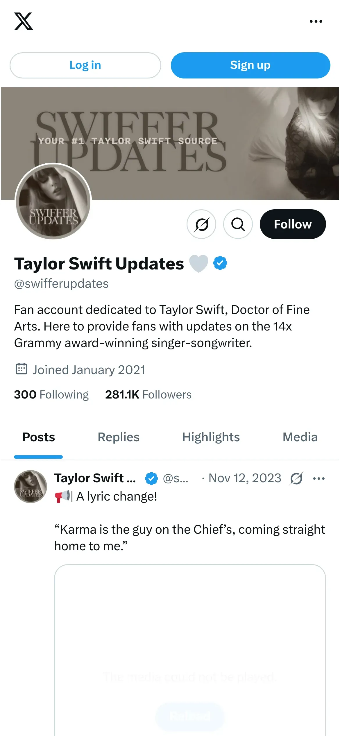Click the blue verified badge beside the name
Viewport: 340px width, 736px height.
click(x=220, y=263)
